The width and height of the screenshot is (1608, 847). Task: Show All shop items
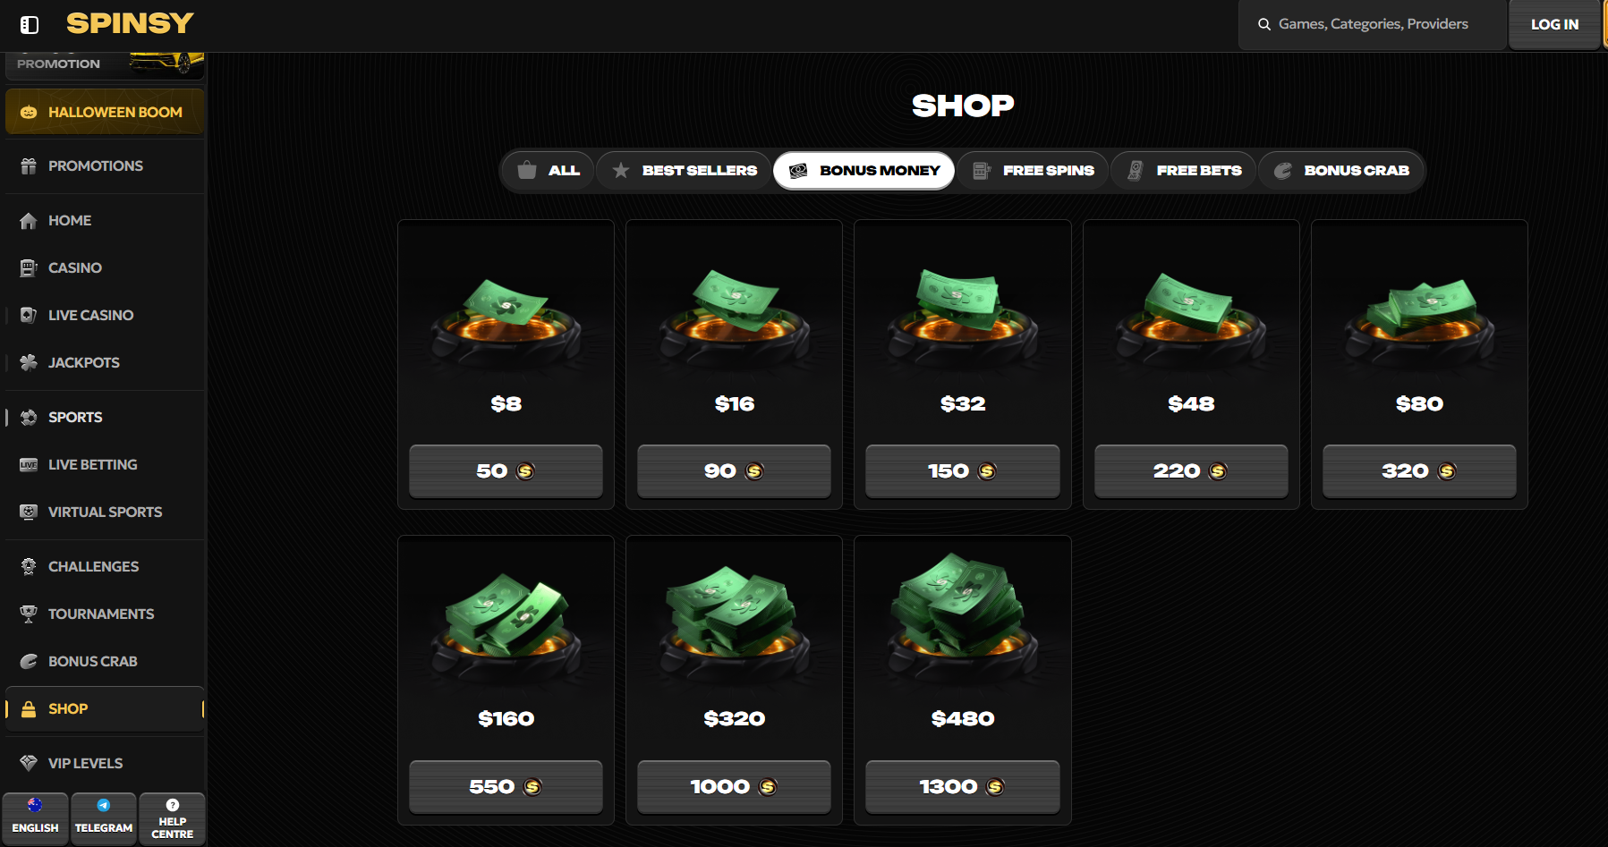point(549,170)
